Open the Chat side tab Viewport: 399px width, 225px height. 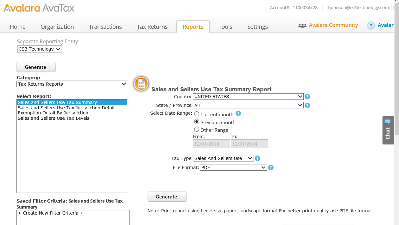click(x=388, y=130)
